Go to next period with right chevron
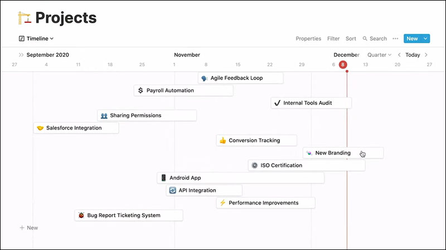This screenshot has height=250, width=446. (426, 55)
